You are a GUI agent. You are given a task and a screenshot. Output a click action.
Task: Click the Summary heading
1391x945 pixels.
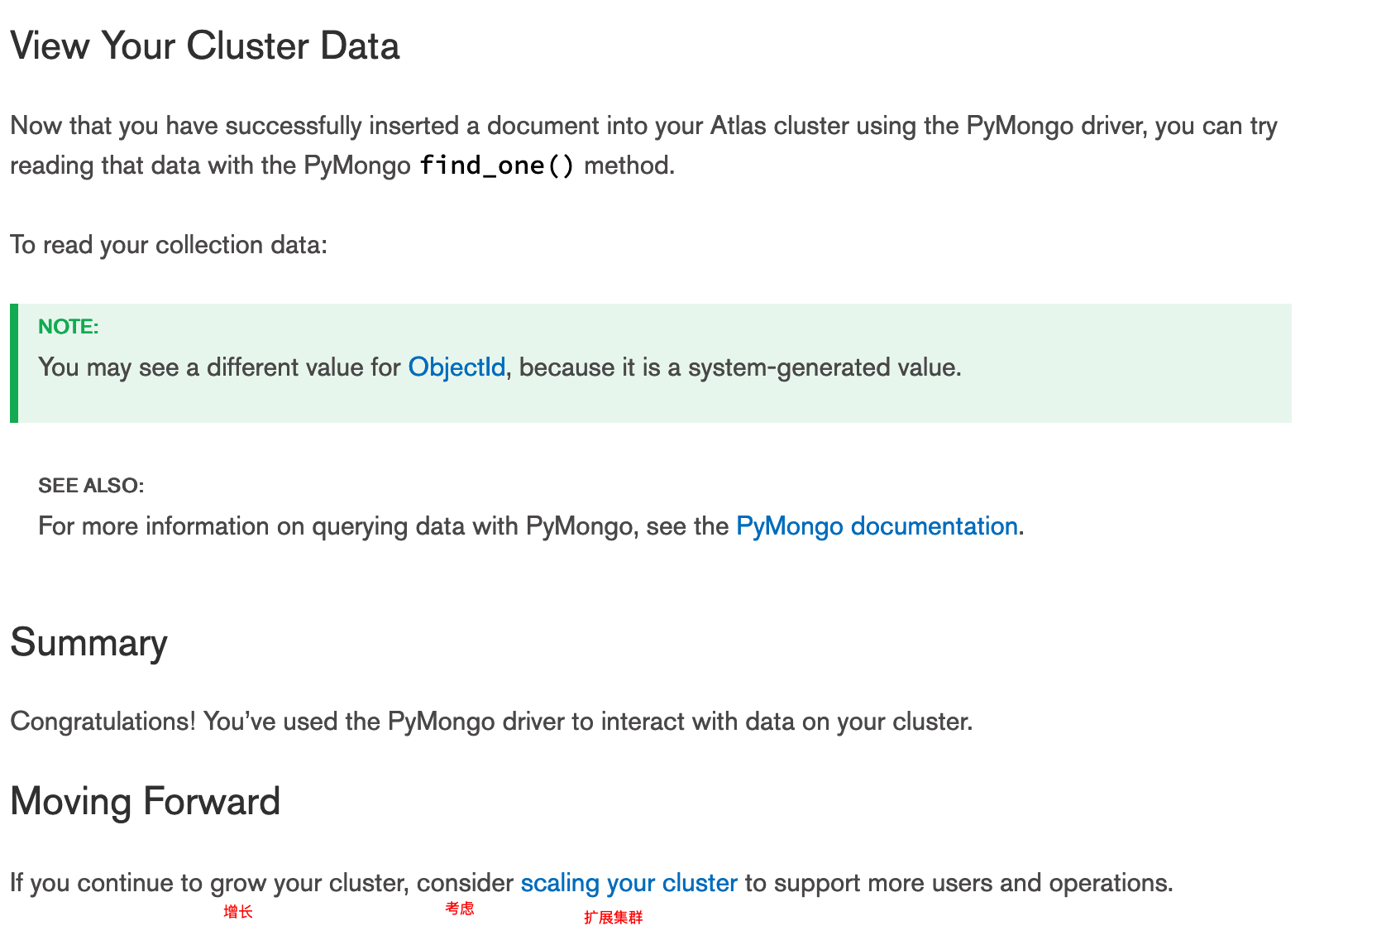point(88,642)
